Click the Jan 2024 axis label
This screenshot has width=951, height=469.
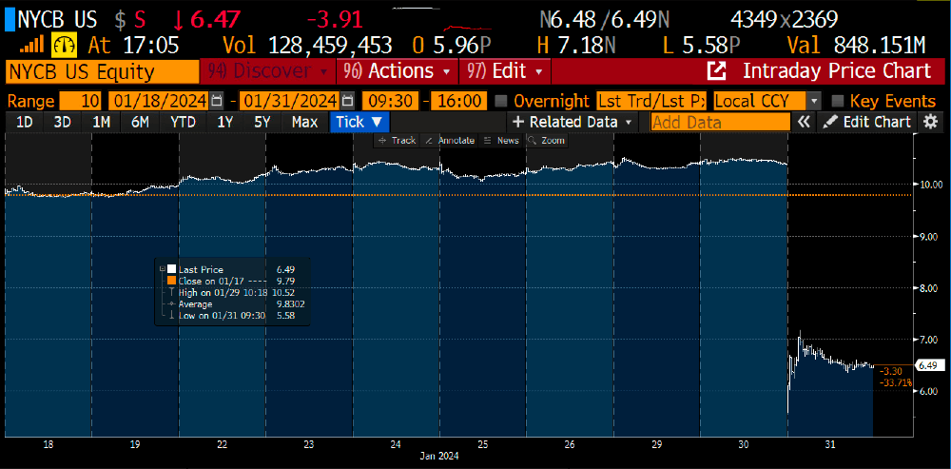pos(439,456)
